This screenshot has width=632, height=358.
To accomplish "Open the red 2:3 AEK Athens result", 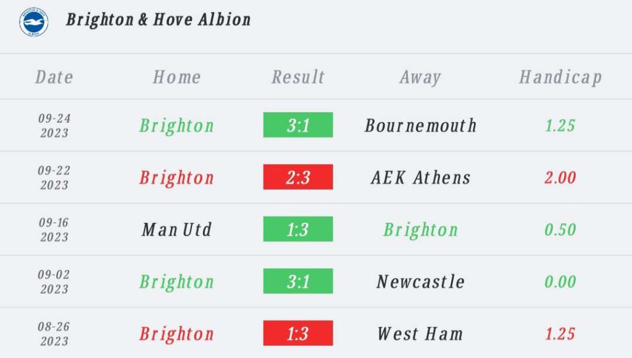I will 298,177.
